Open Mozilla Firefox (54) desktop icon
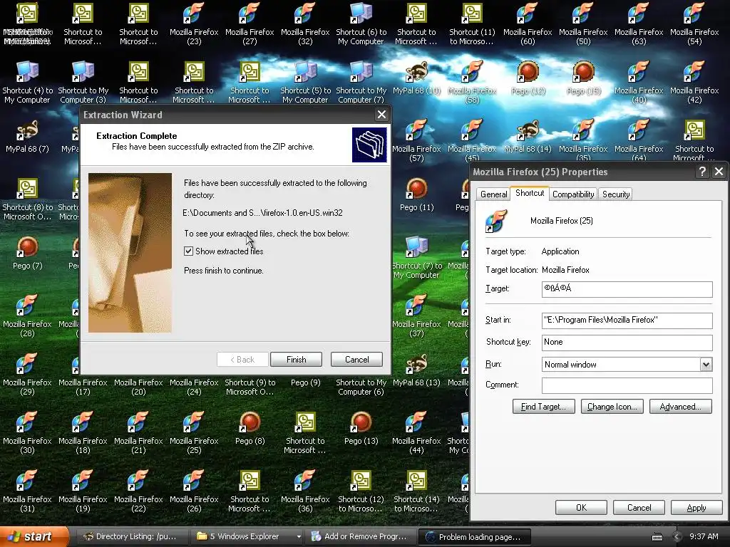This screenshot has width=730, height=547. pyautogui.click(x=694, y=24)
